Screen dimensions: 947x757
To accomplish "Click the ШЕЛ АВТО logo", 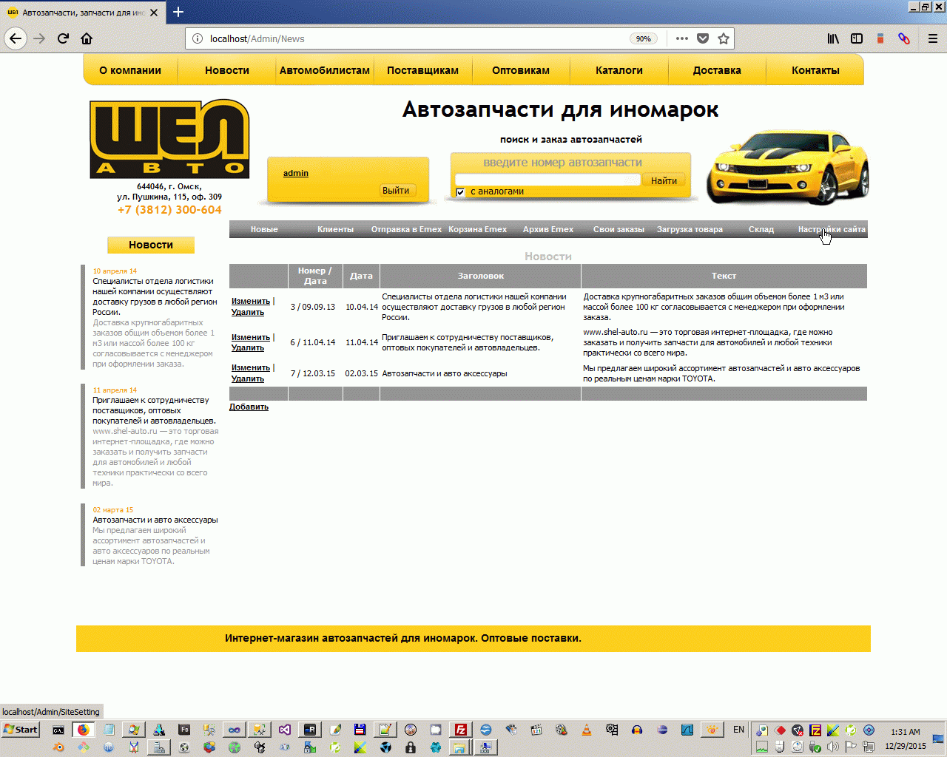I will (169, 139).
